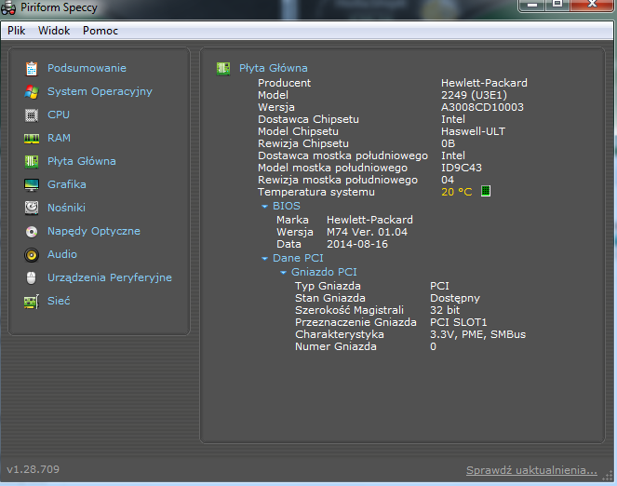
Task: Collapse the BIOS section arrow
Action: (x=265, y=206)
